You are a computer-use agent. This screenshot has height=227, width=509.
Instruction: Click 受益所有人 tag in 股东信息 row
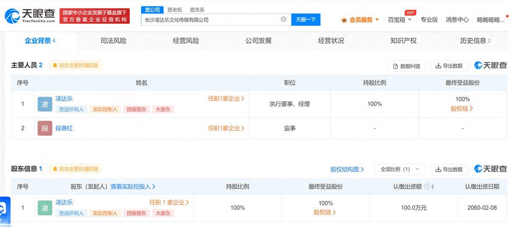point(71,213)
